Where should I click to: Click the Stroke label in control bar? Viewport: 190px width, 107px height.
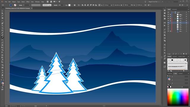coord(20,5)
